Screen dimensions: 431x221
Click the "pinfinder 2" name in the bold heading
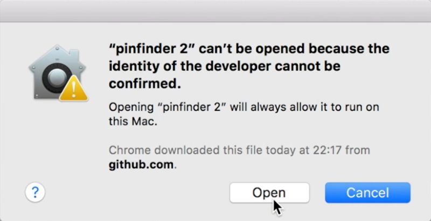click(153, 49)
